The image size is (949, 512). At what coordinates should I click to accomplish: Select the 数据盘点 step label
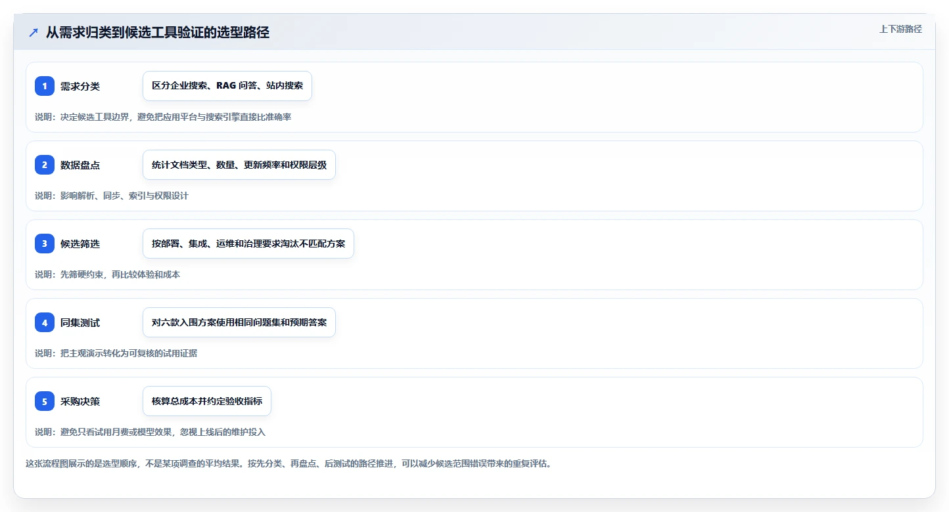(x=80, y=165)
